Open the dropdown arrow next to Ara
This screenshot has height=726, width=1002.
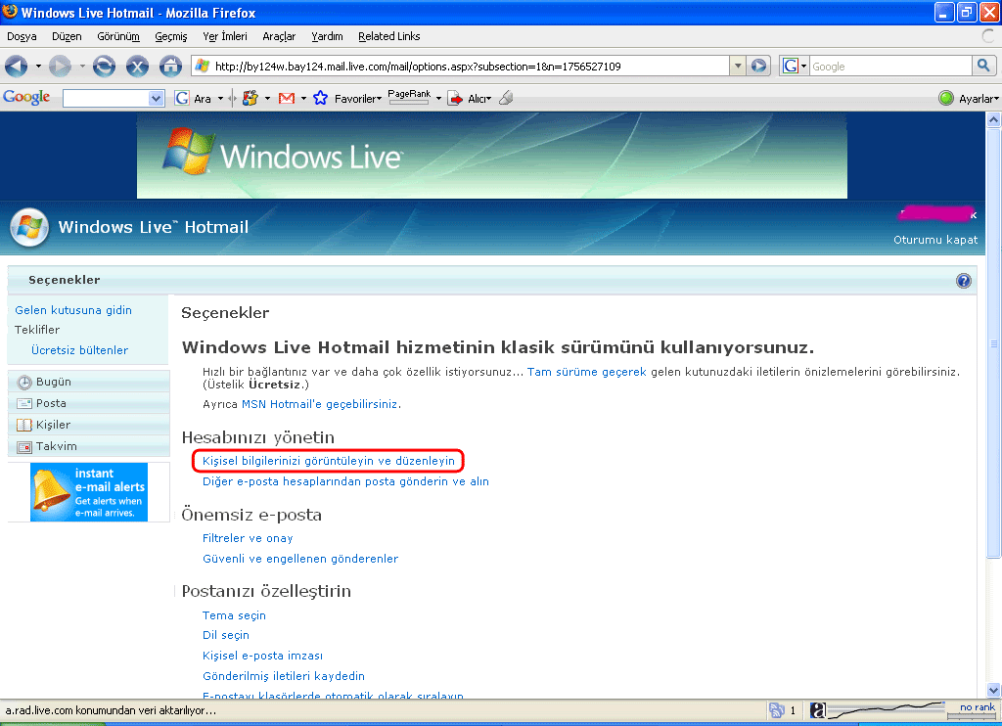220,99
